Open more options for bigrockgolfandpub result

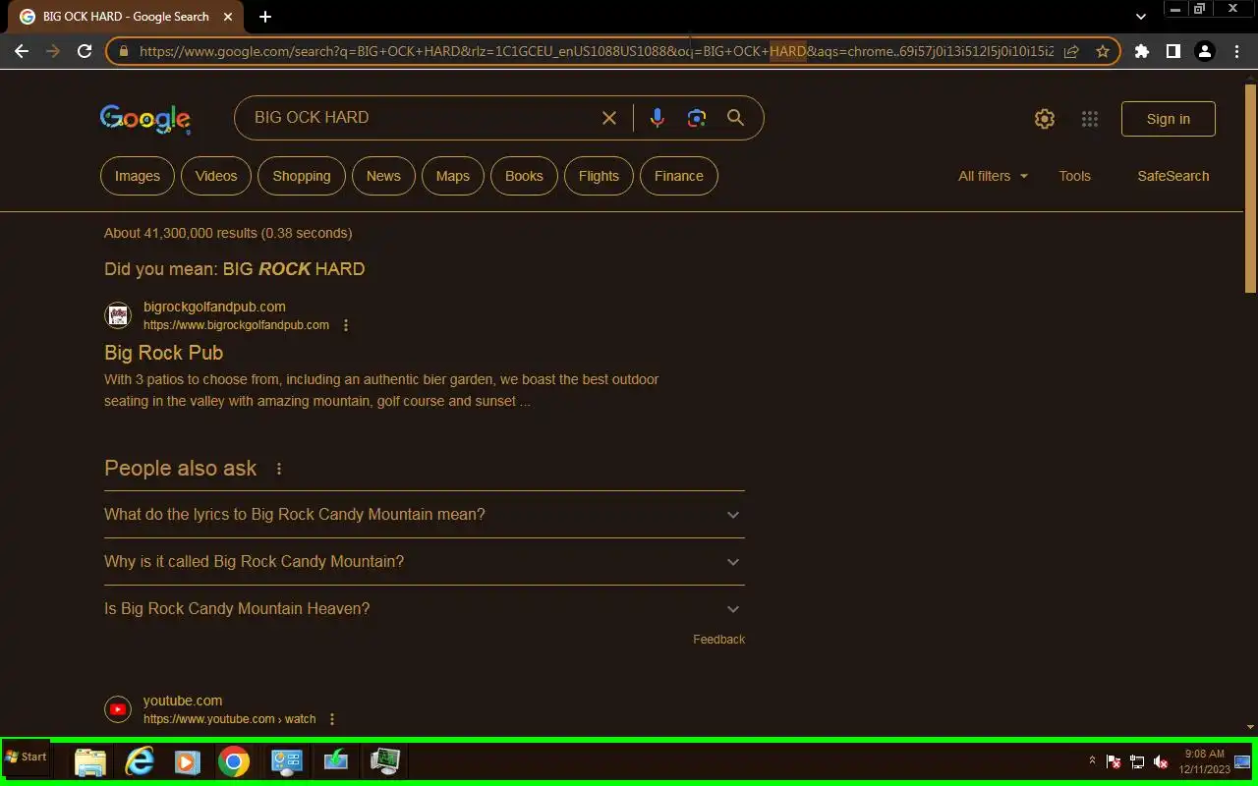pyautogui.click(x=346, y=325)
